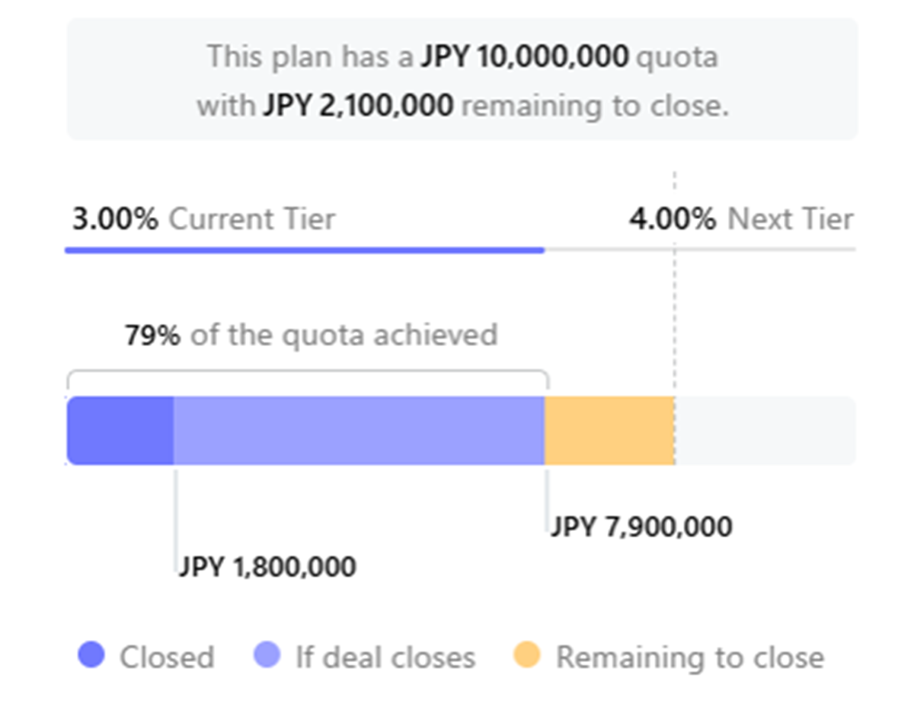Screen dimensions: 914x710
Task: Click the empty gray portion of the quota bar
Action: (765, 430)
